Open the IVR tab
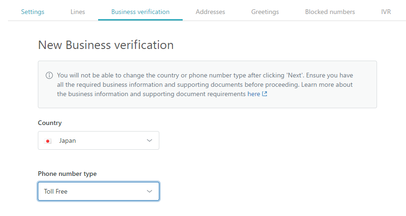This screenshot has height=216, width=406. coord(386,12)
